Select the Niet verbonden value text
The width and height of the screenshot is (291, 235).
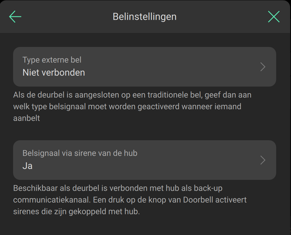point(54,73)
